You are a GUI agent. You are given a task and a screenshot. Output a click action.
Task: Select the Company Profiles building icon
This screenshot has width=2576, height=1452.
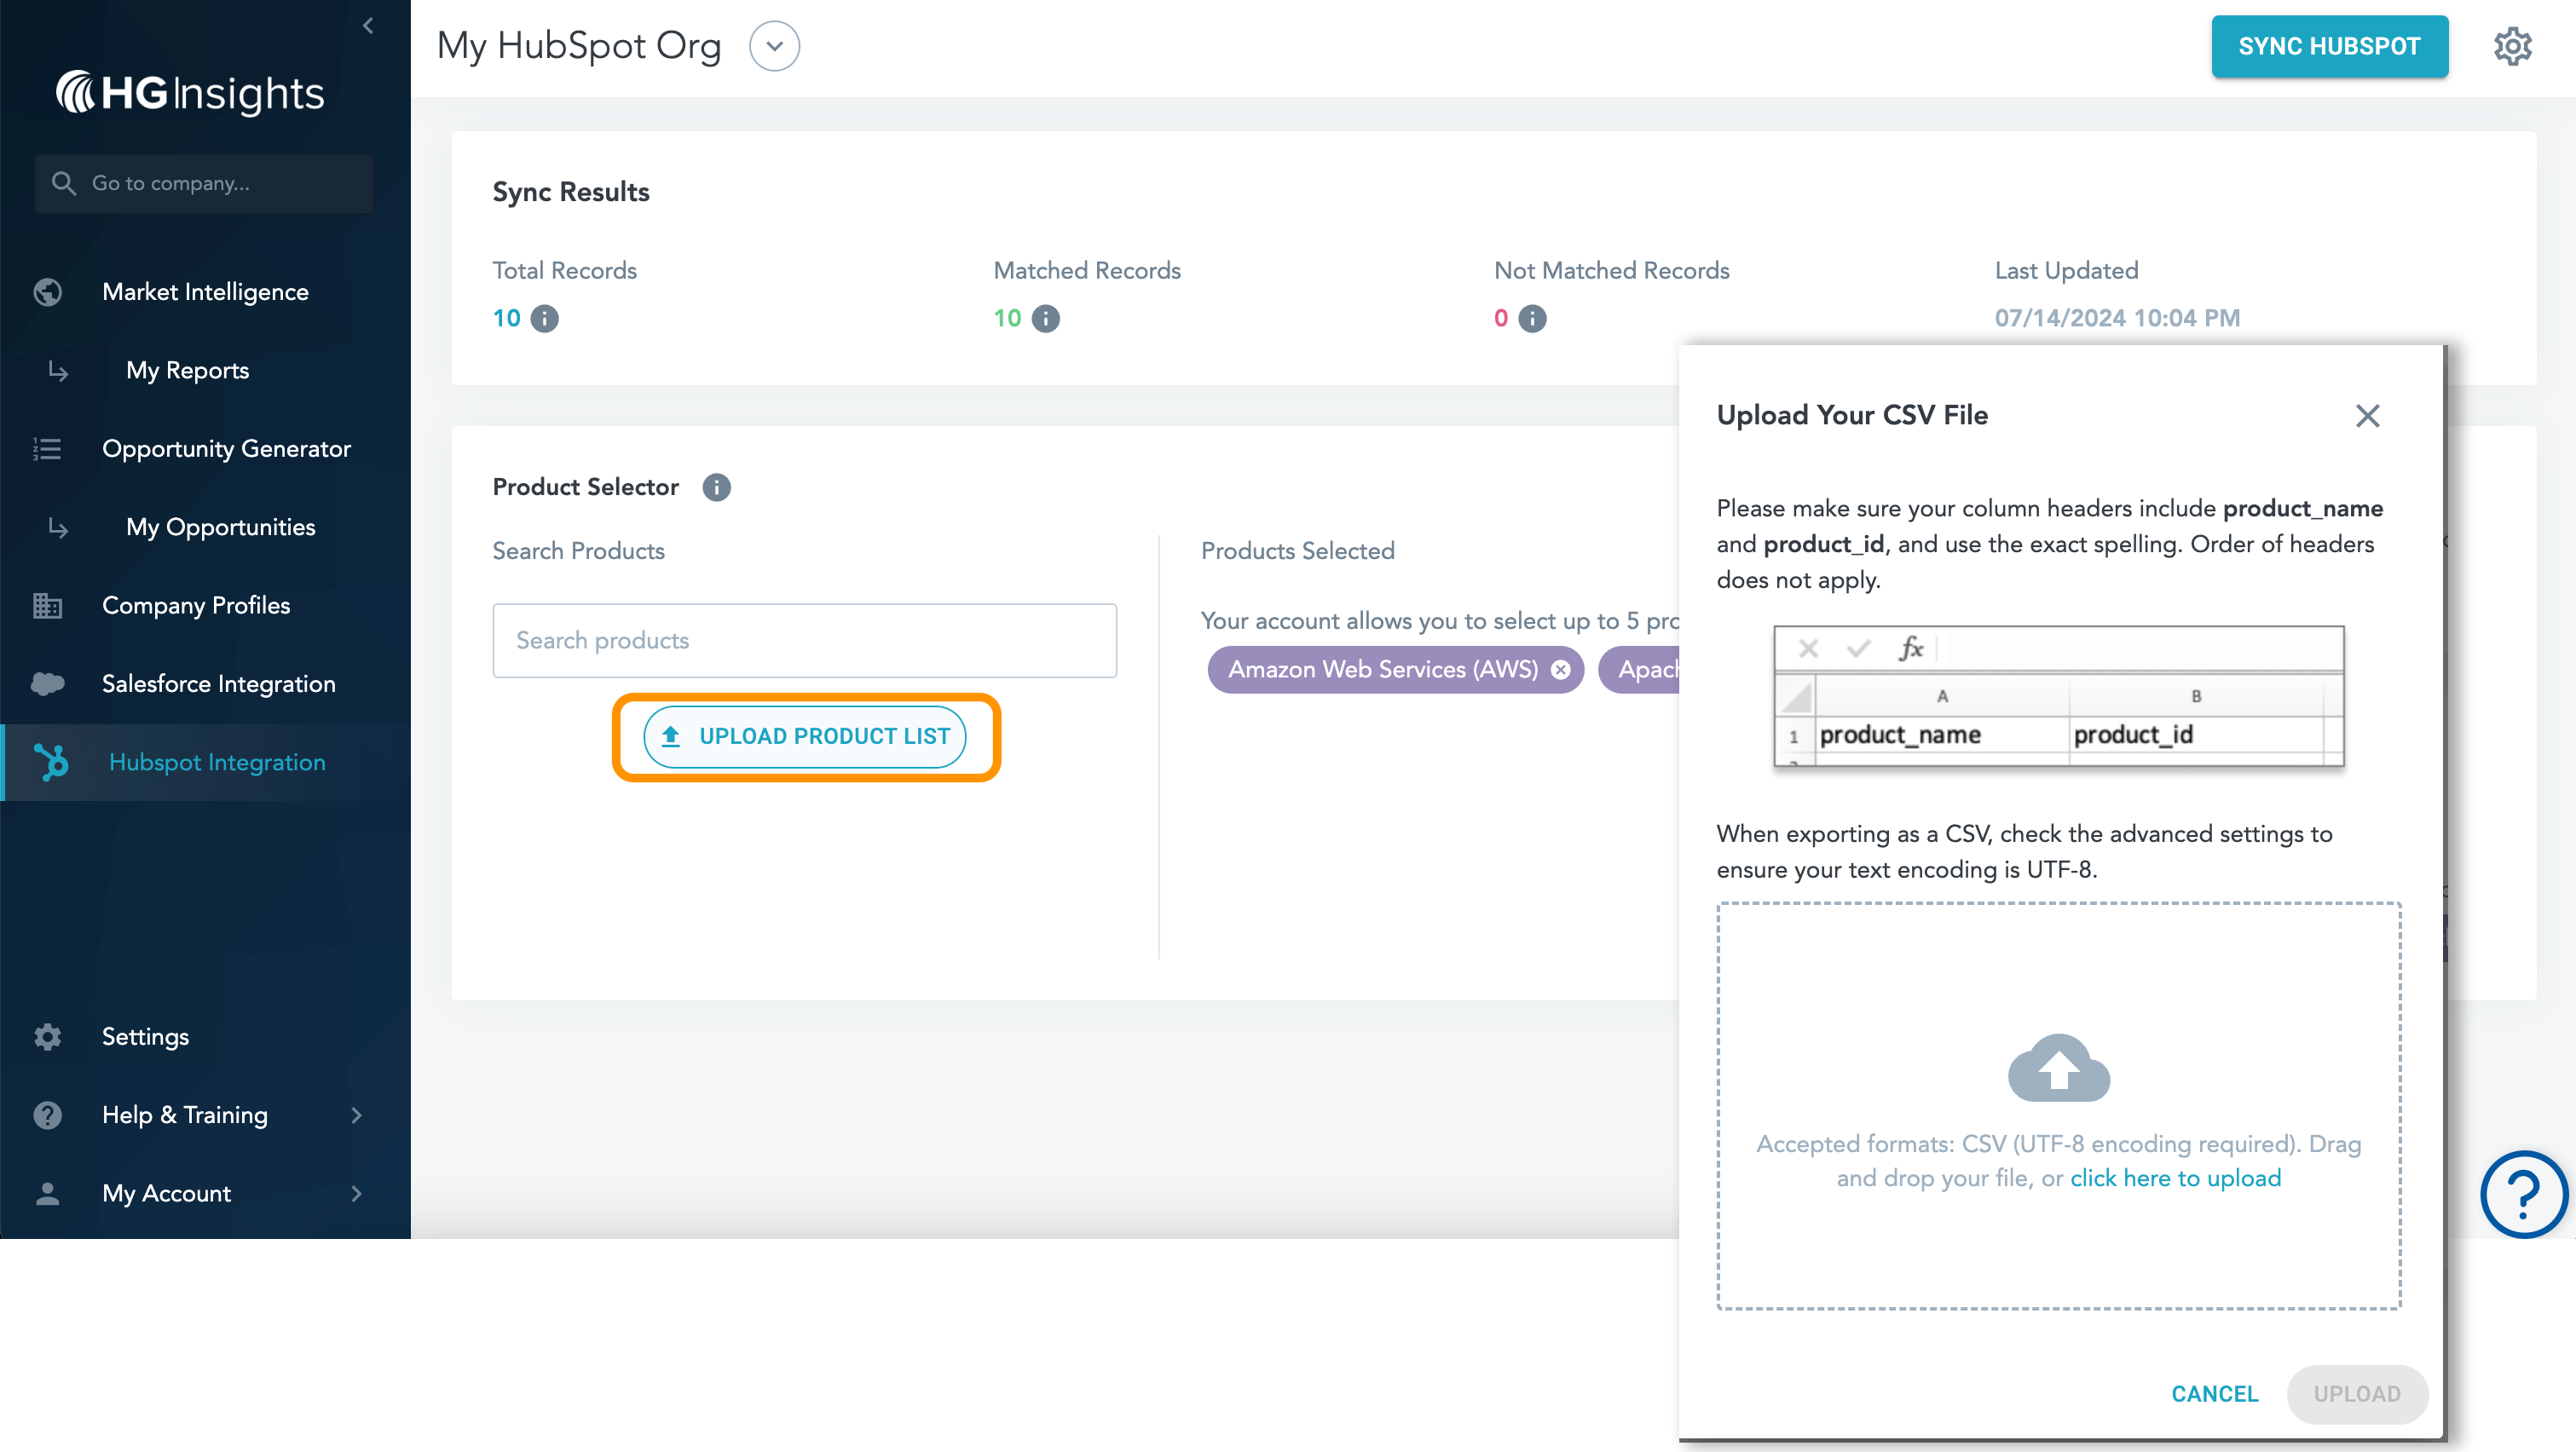(47, 606)
